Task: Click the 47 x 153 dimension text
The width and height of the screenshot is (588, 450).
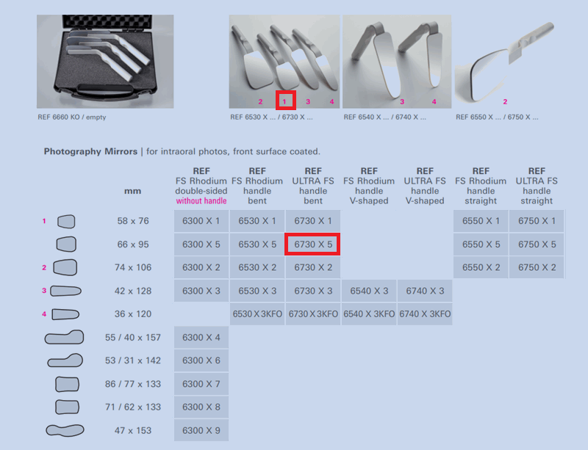Action: (x=133, y=430)
